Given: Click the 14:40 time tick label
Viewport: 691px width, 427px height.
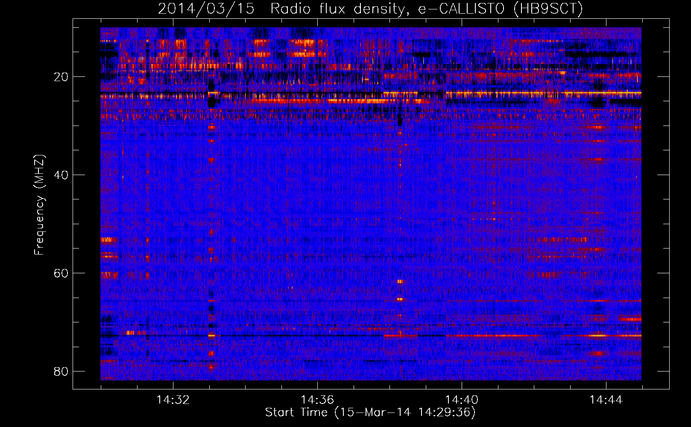Looking at the screenshot, I should coord(462,400).
